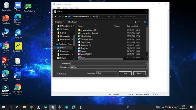
Task: Open Microsoft Edge desktop icon
Action: 18,20
